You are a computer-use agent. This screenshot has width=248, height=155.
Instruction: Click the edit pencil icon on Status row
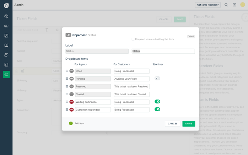[23, 71]
